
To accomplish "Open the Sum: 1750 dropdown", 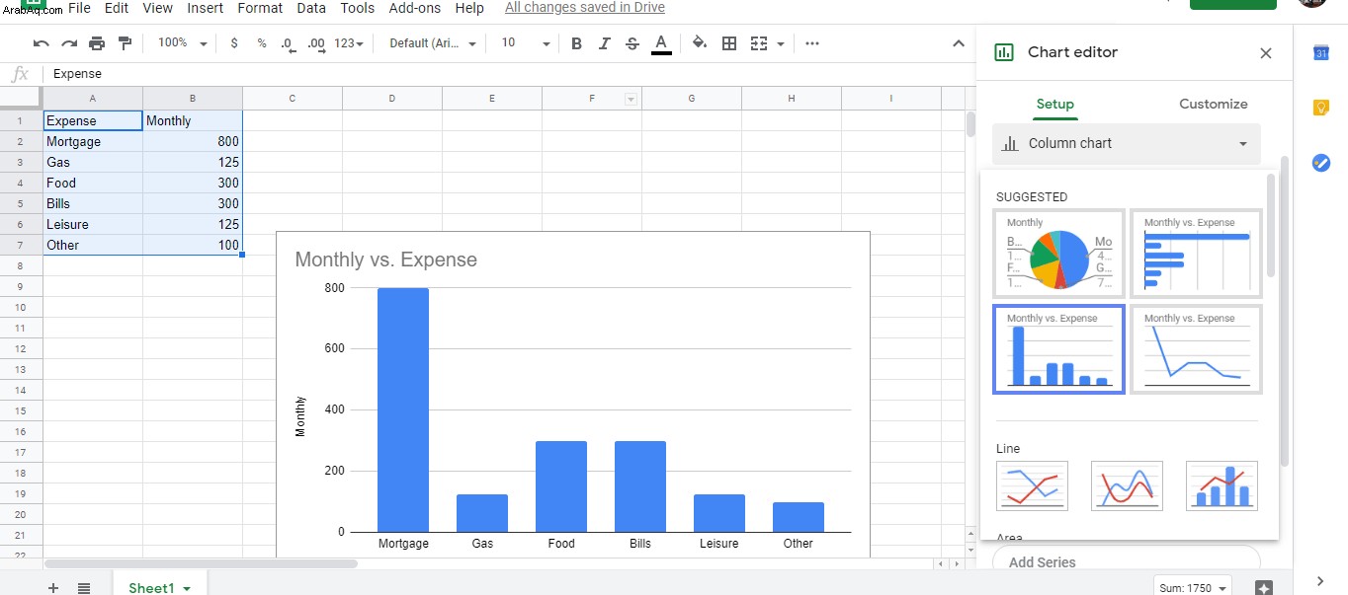I will point(1192,587).
